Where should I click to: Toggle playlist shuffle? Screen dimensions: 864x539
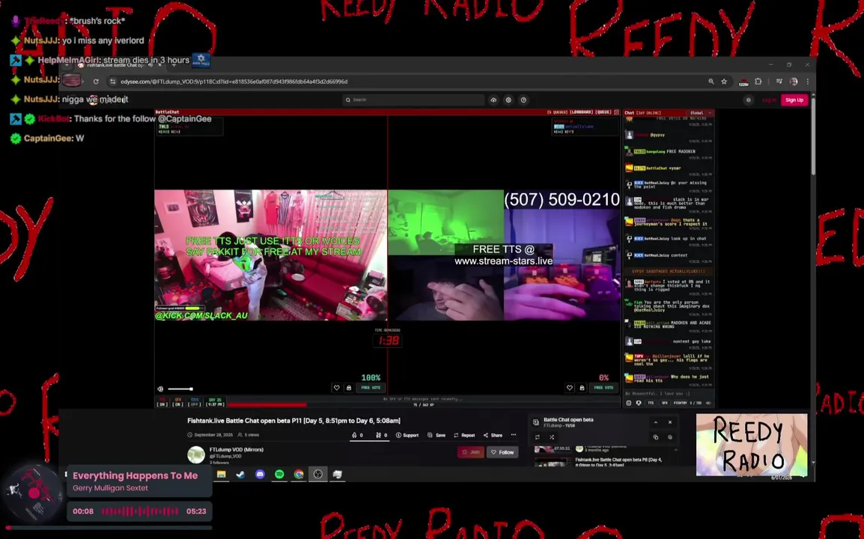click(x=552, y=437)
